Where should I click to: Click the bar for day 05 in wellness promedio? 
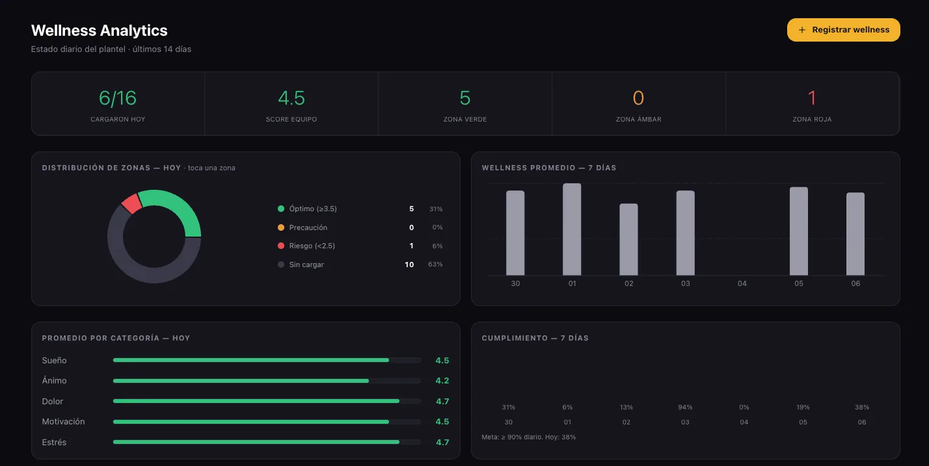click(x=799, y=231)
